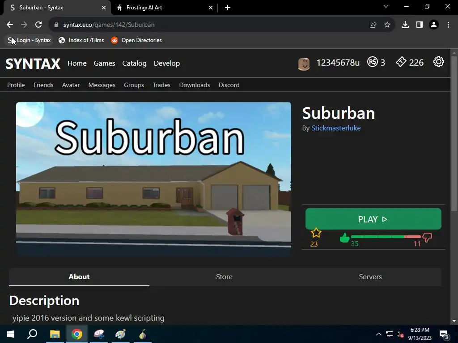The width and height of the screenshot is (458, 343).
Task: Open Discord link
Action: 229,85
